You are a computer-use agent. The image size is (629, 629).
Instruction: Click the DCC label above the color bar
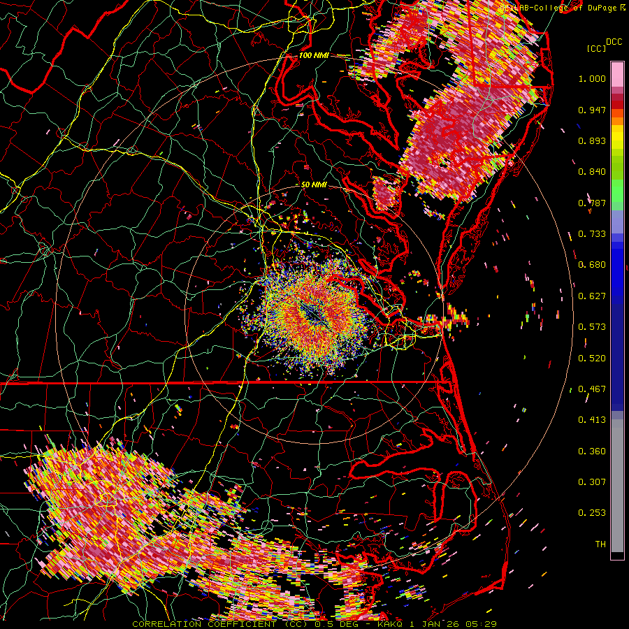coord(614,42)
